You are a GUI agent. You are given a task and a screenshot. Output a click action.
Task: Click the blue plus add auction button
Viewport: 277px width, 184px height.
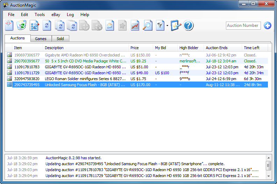tap(268, 25)
